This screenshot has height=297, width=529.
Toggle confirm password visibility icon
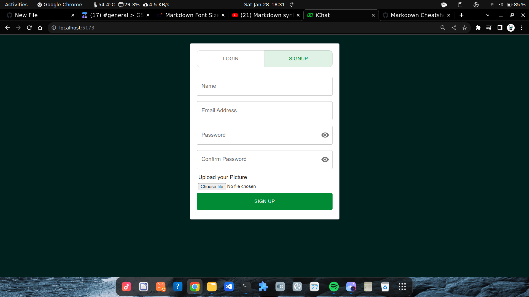click(x=325, y=159)
